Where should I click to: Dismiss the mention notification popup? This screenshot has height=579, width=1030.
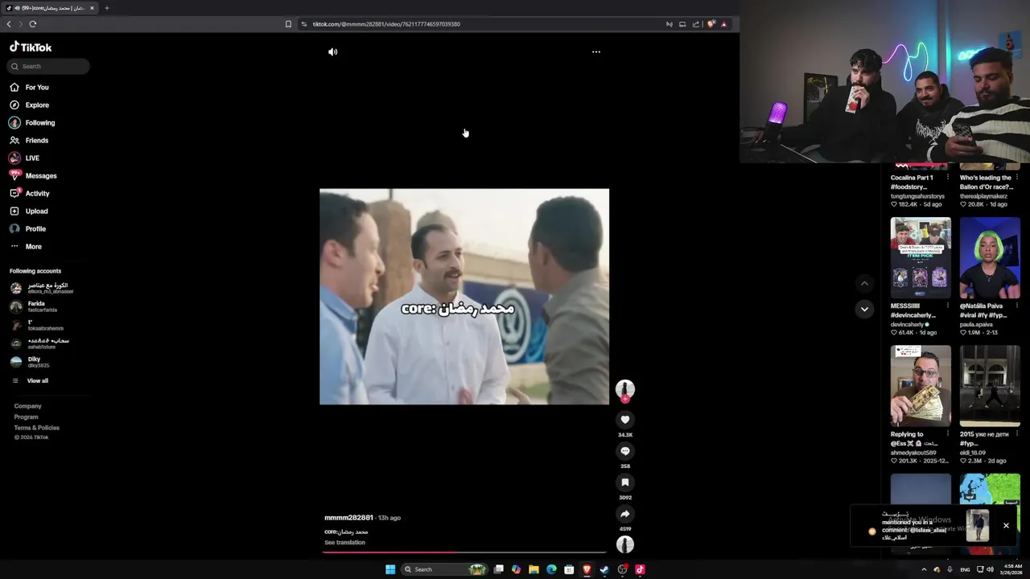[x=1006, y=525]
